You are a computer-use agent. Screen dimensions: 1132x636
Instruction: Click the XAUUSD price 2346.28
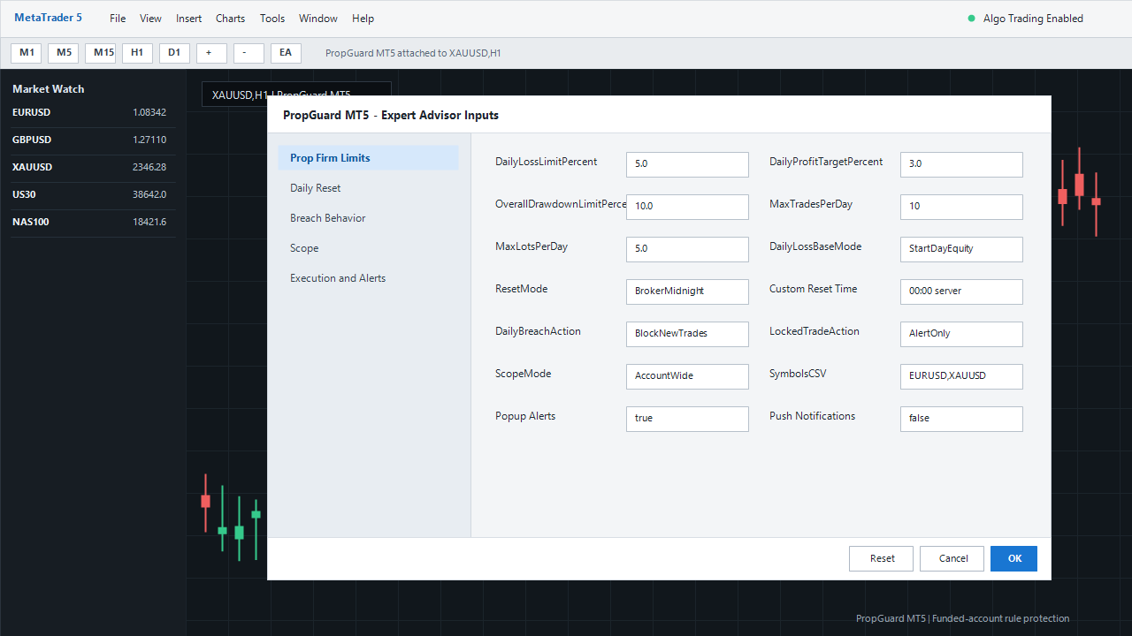point(149,168)
